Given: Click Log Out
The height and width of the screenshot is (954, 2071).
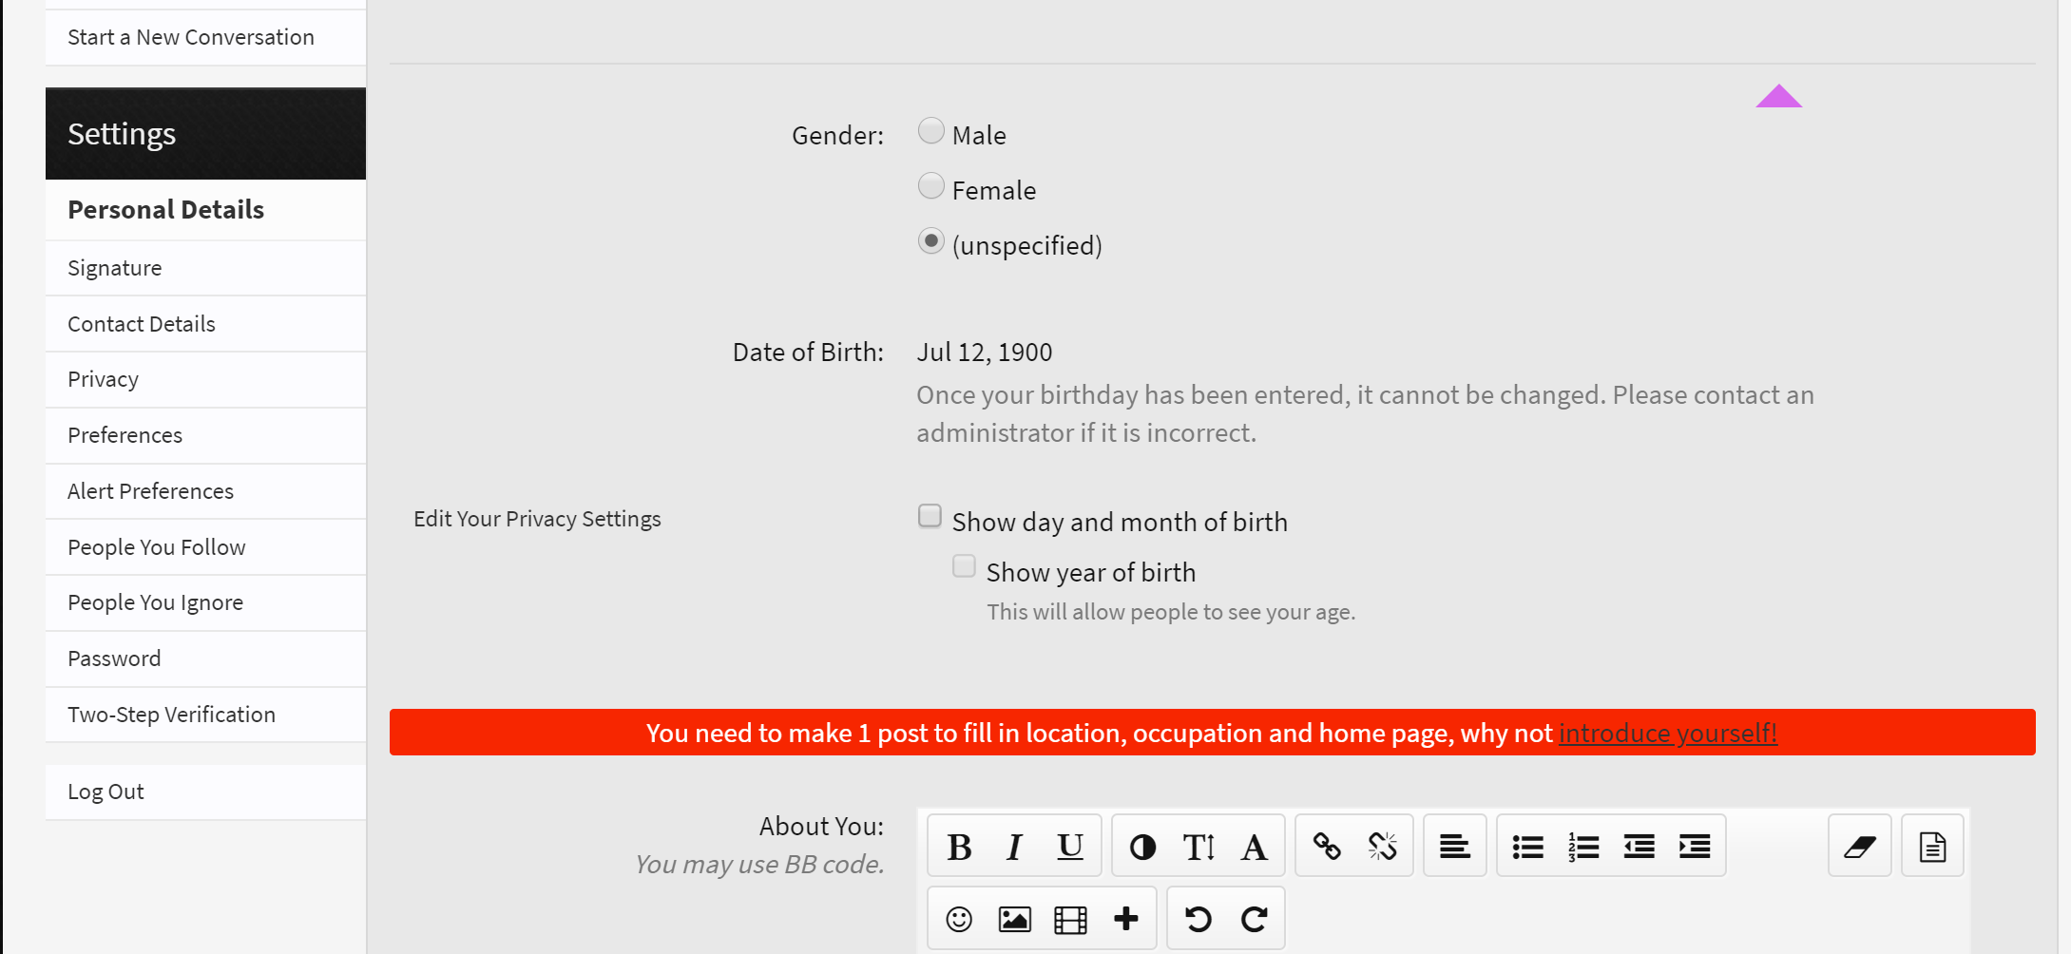Looking at the screenshot, I should 205,792.
